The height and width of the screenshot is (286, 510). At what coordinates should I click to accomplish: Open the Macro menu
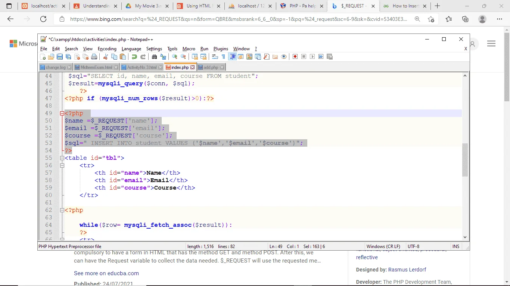click(x=189, y=49)
